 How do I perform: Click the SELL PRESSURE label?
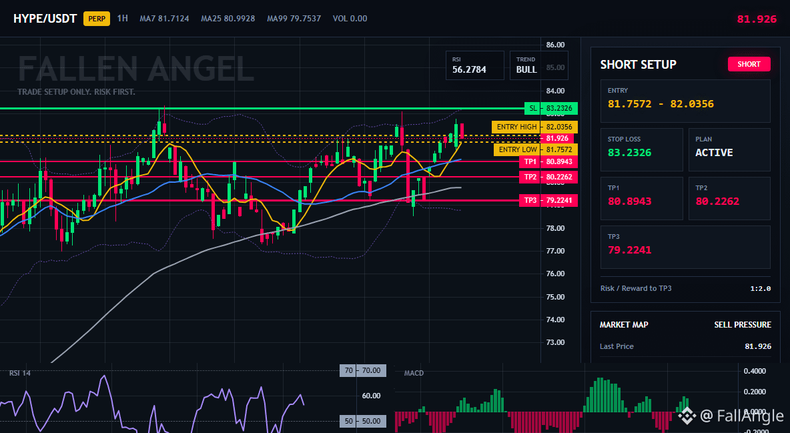743,325
